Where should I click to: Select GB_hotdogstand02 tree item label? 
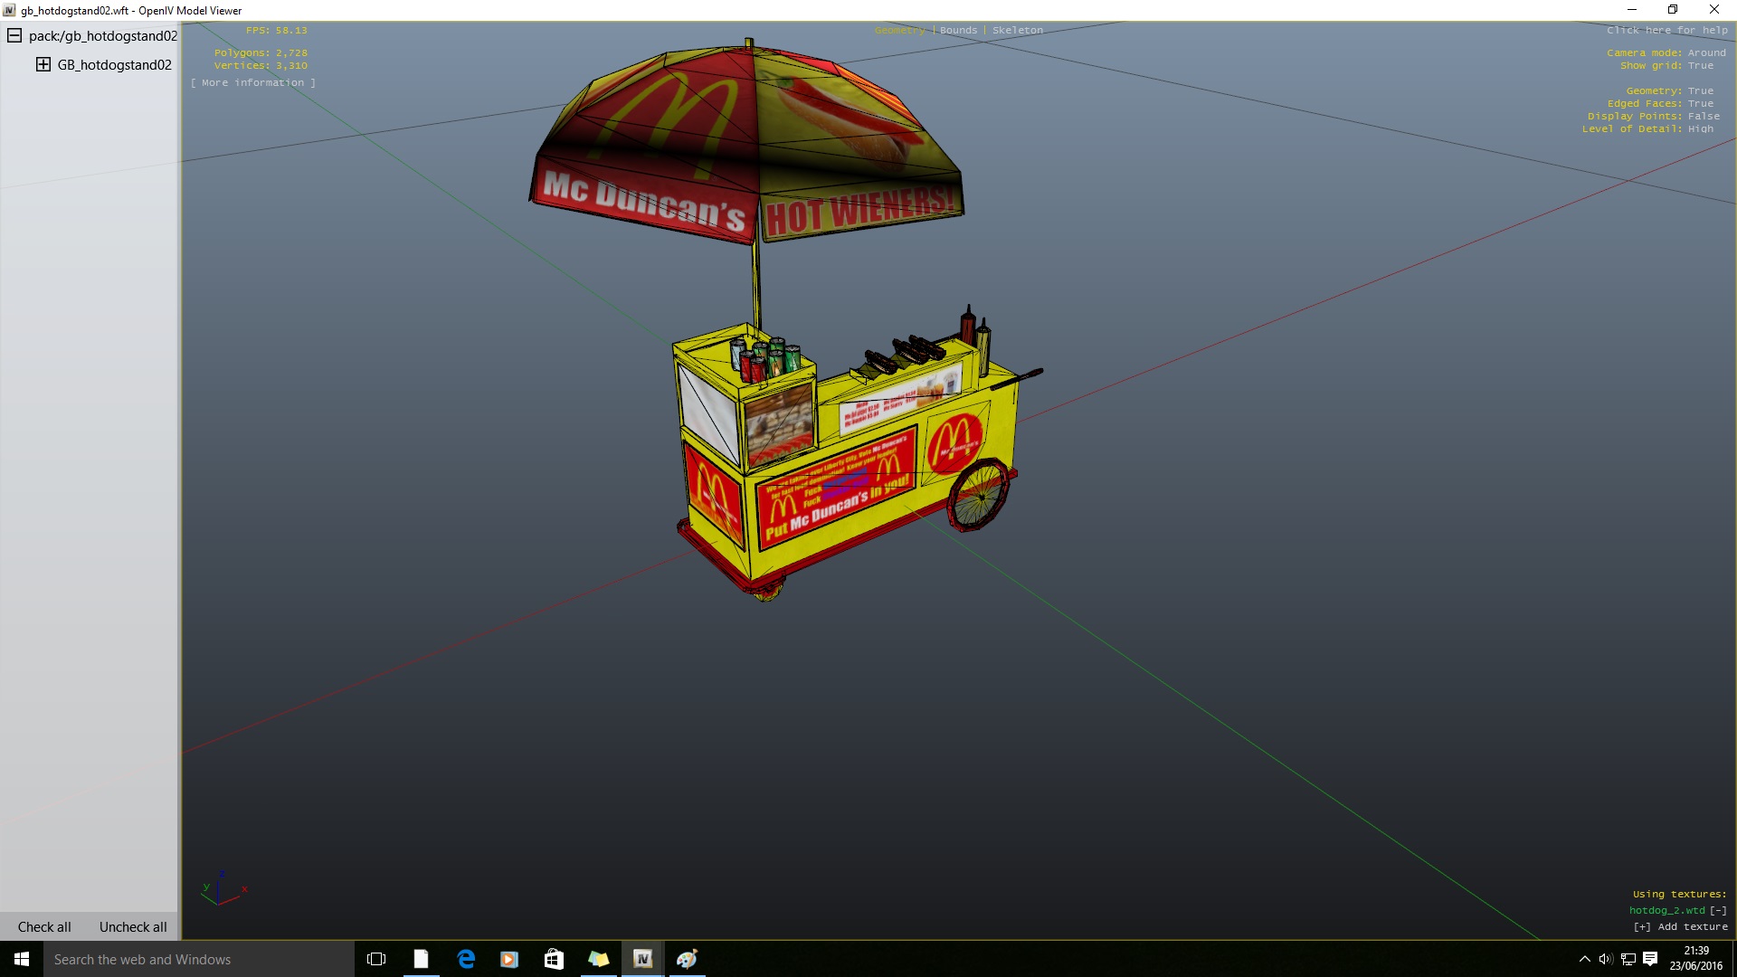pos(115,64)
